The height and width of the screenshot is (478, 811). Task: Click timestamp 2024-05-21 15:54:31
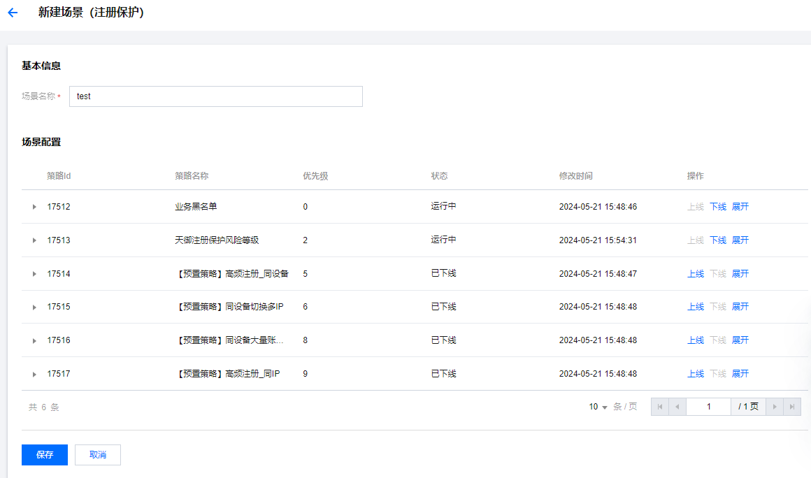pos(598,240)
